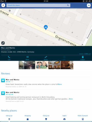
Task: Open the night street photo thumbnail
Action: coord(29,65)
